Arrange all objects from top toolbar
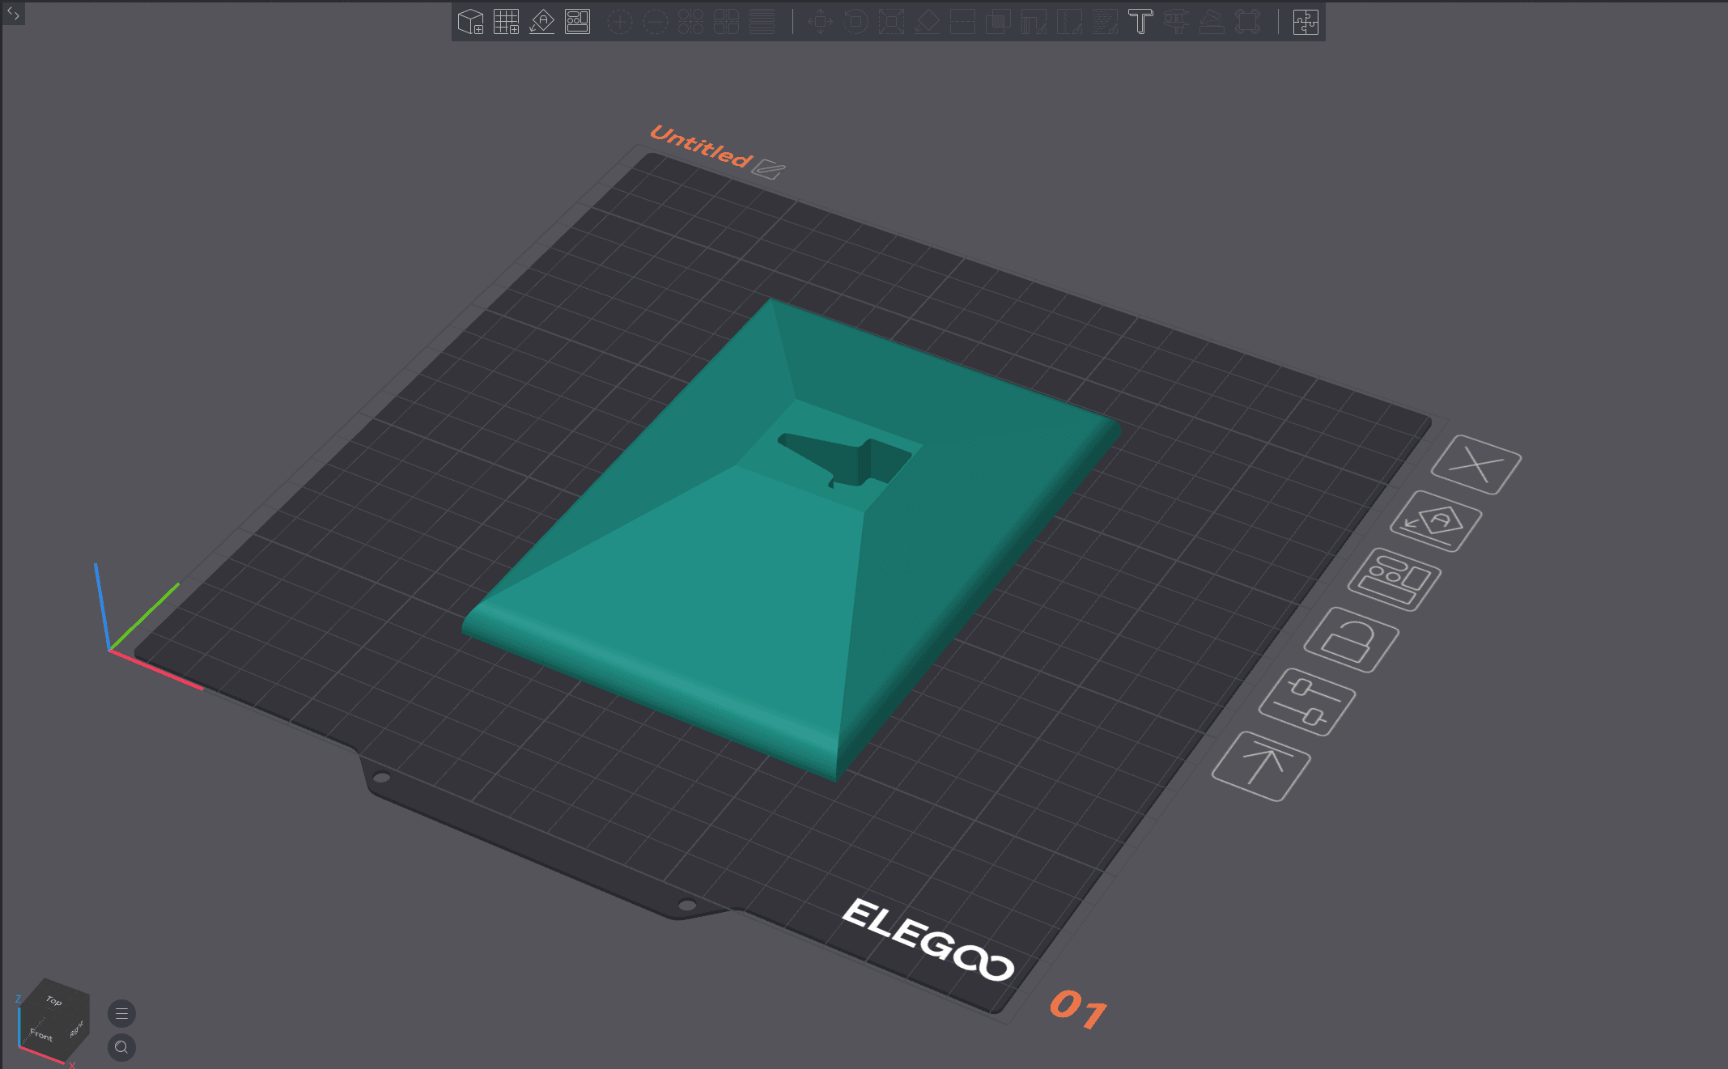This screenshot has height=1069, width=1728. pyautogui.click(x=577, y=22)
